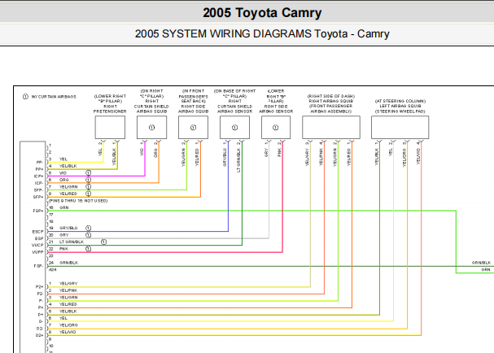
Task: Click the "ORG" wire label on the ICP- row
Action: pos(64,180)
